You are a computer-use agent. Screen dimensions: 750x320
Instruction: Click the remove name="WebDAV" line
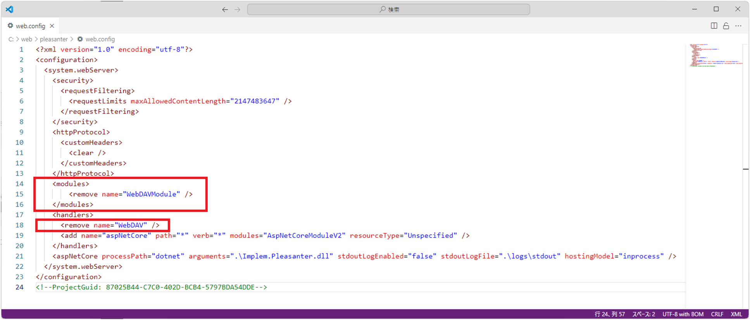click(110, 225)
